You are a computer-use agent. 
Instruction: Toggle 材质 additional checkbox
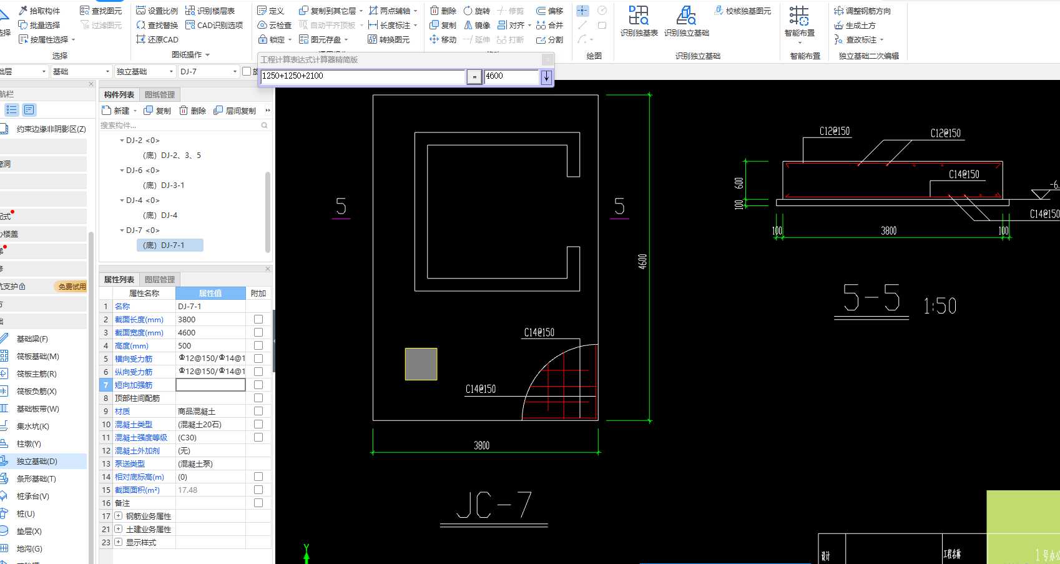pos(258,411)
